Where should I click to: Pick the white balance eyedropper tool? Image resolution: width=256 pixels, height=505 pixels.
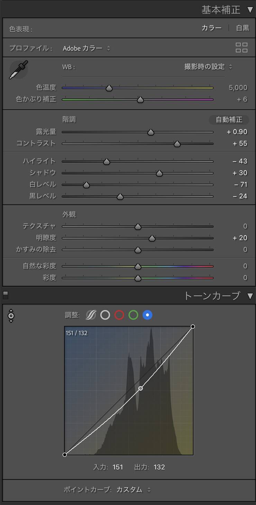pos(18,70)
